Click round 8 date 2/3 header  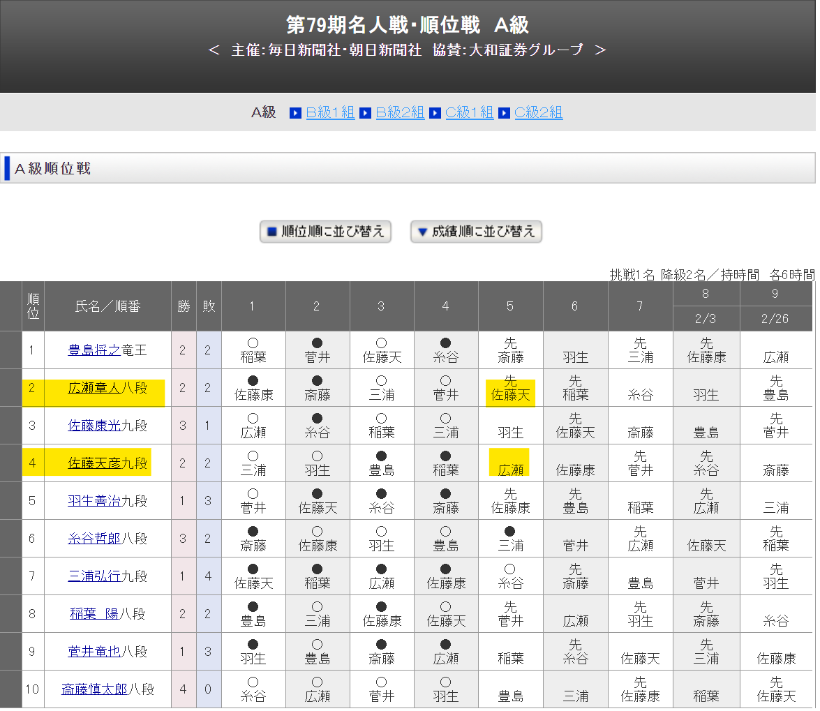pyautogui.click(x=706, y=318)
